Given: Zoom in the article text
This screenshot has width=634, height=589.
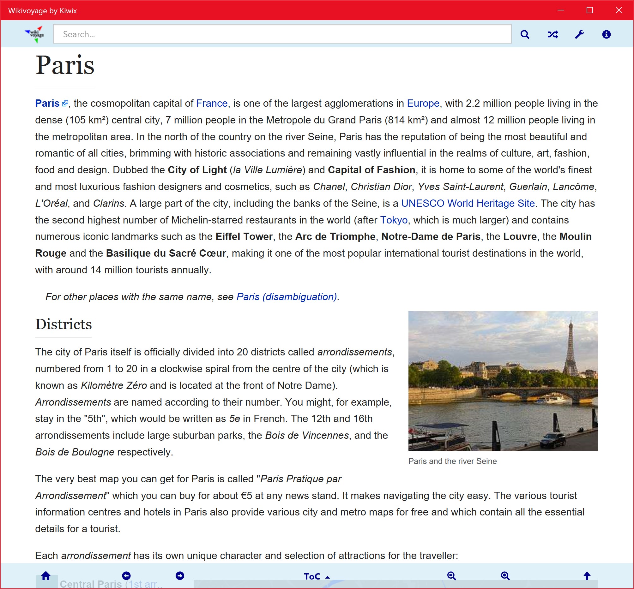Looking at the screenshot, I should point(505,576).
